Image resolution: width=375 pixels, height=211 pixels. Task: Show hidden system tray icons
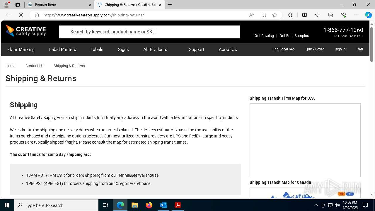316,205
